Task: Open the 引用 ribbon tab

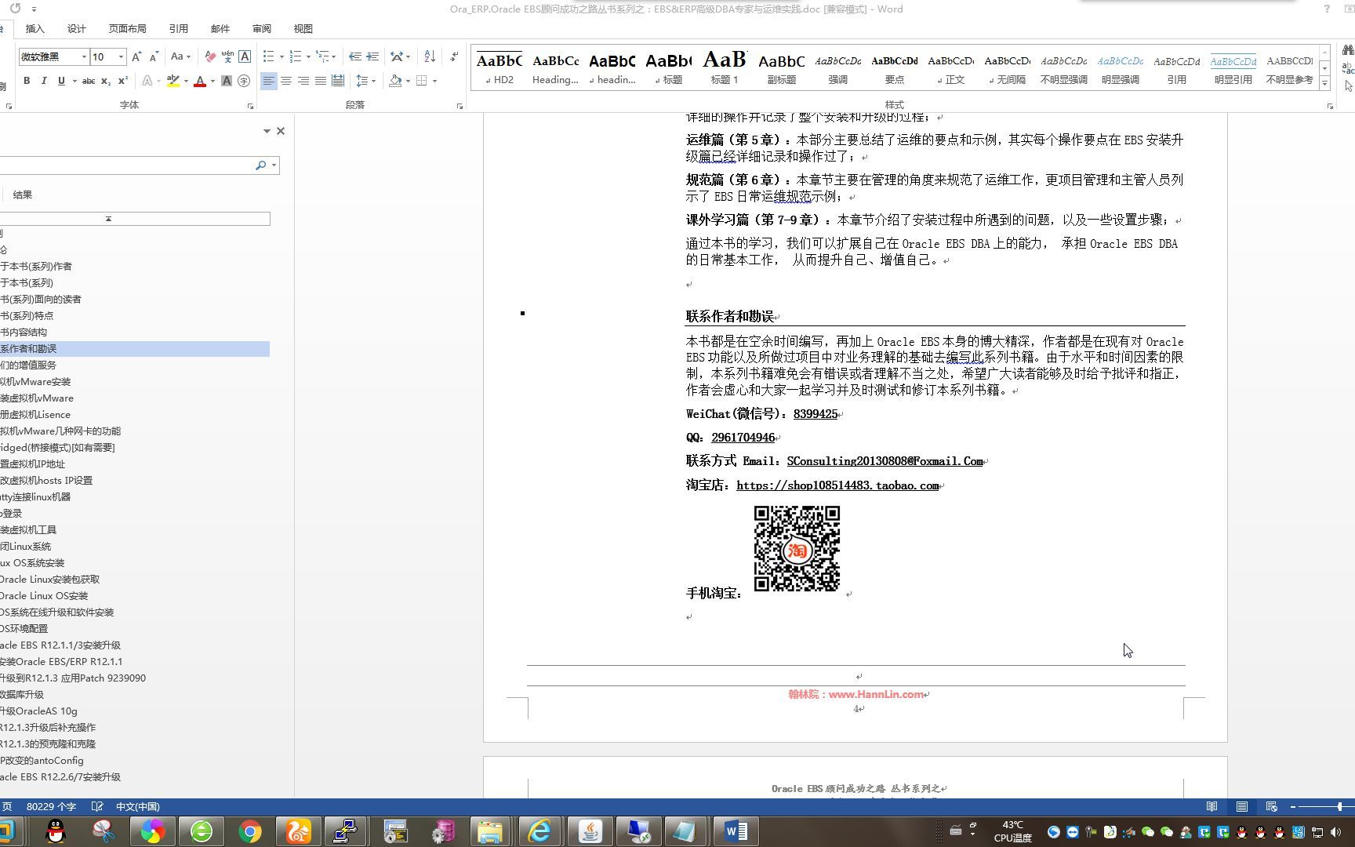Action: (178, 28)
